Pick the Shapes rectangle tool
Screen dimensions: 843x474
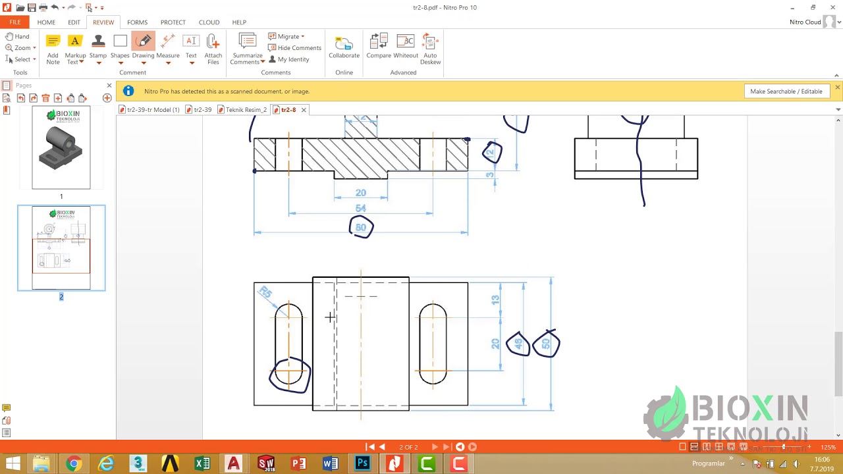point(120,49)
